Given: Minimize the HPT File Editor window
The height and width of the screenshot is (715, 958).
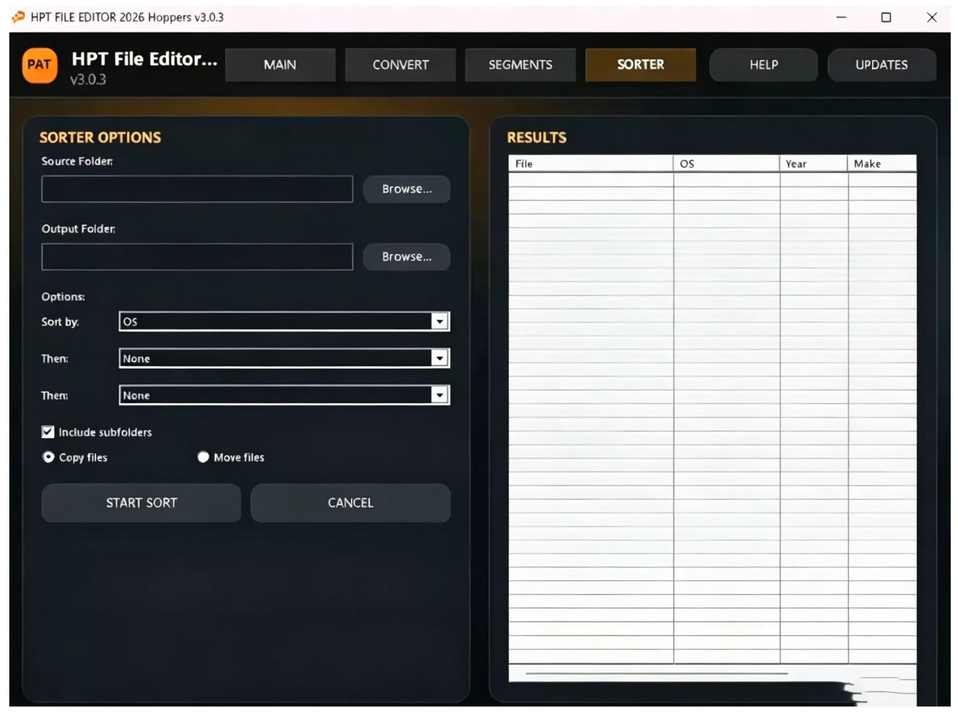Looking at the screenshot, I should tap(840, 17).
